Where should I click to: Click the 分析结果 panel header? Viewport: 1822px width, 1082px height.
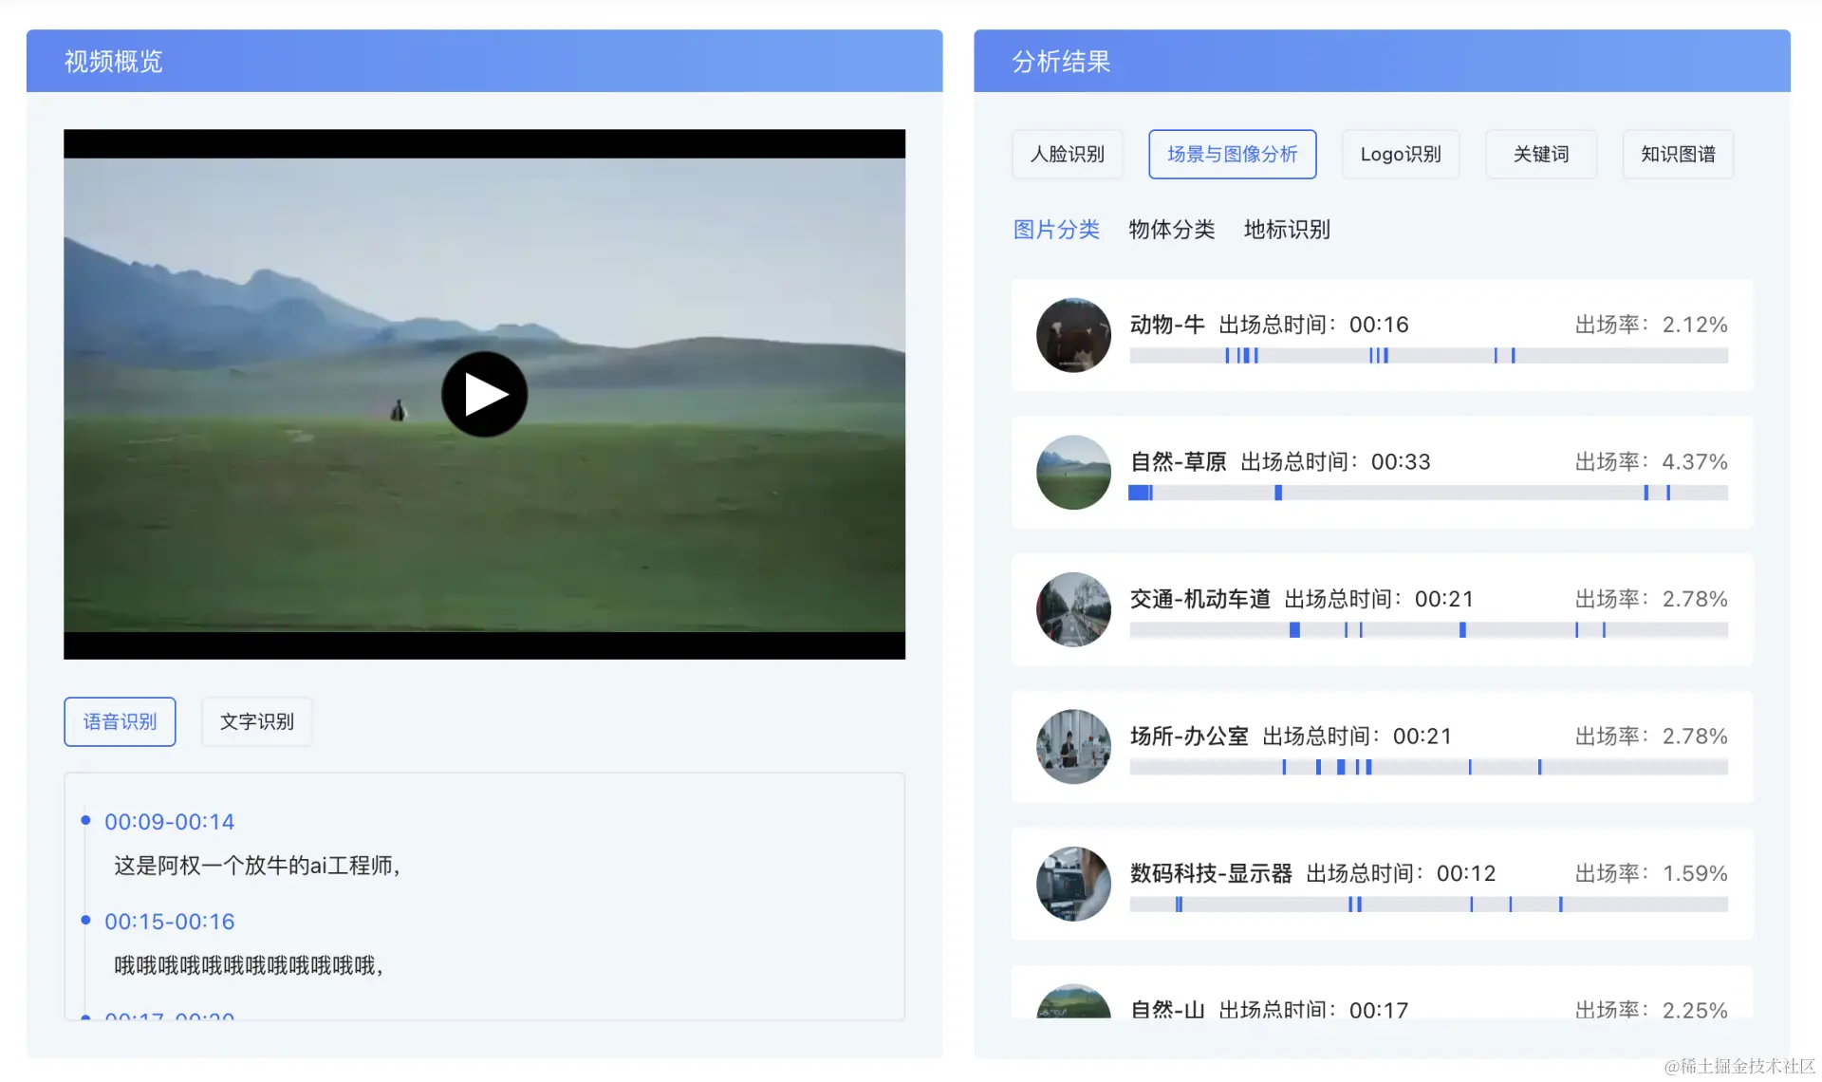[x=1382, y=61]
